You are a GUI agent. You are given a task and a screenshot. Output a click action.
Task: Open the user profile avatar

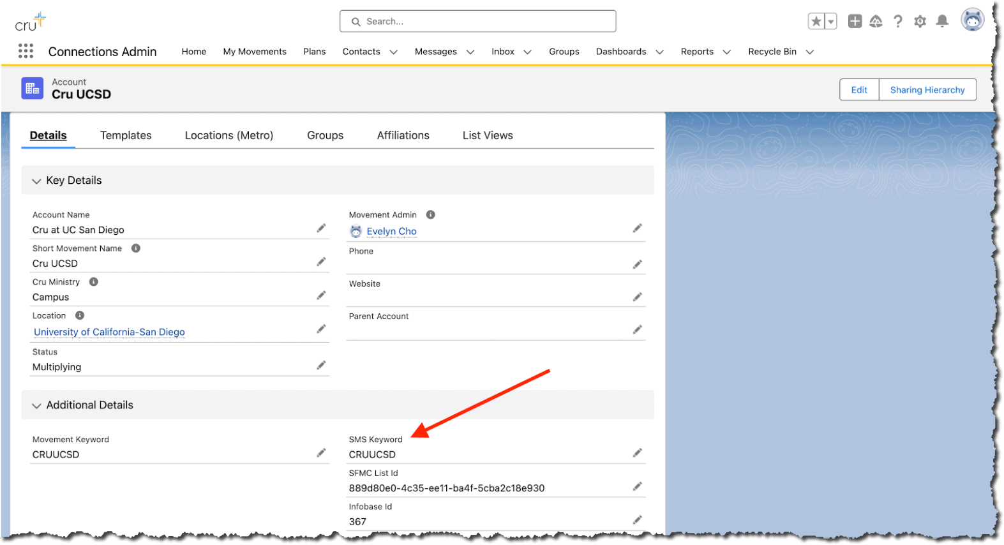[x=972, y=20]
